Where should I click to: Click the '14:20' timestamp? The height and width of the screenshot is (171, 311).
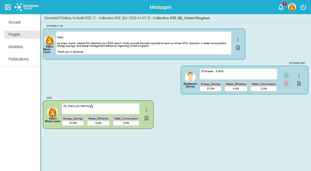49,98
